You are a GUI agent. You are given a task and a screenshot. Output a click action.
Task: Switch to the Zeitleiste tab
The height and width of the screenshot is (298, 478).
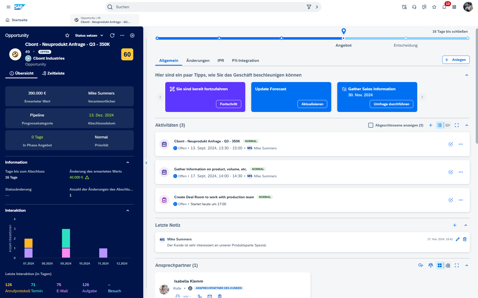(53, 73)
